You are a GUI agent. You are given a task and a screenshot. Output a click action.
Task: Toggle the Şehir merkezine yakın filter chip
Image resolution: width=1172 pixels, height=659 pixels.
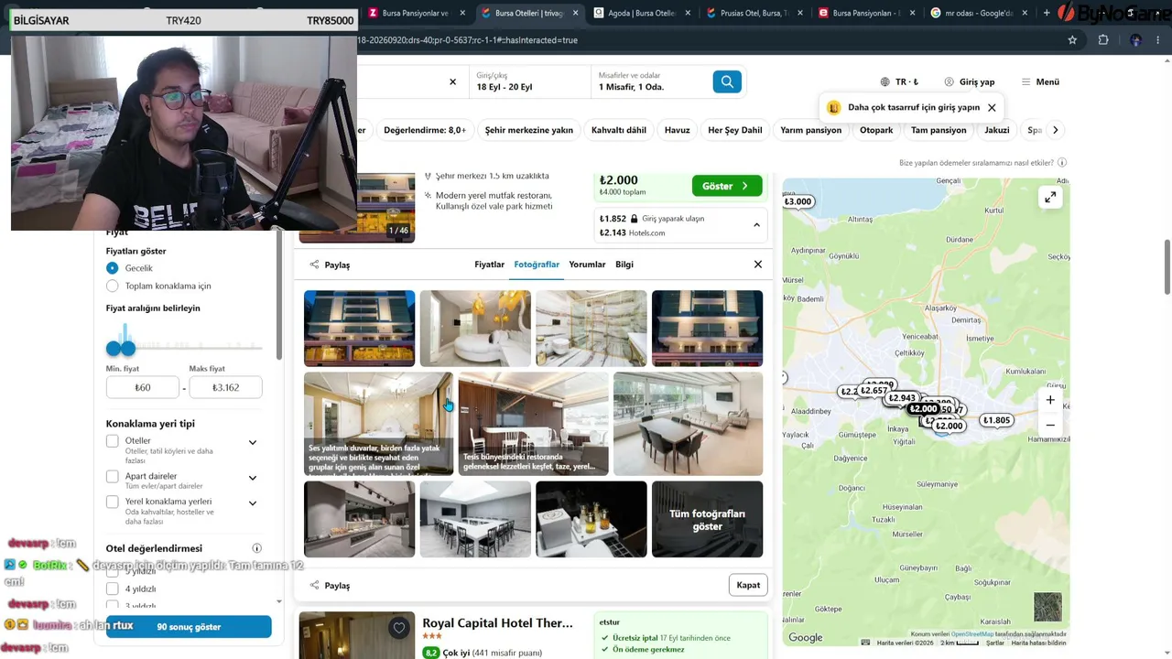[x=529, y=130]
